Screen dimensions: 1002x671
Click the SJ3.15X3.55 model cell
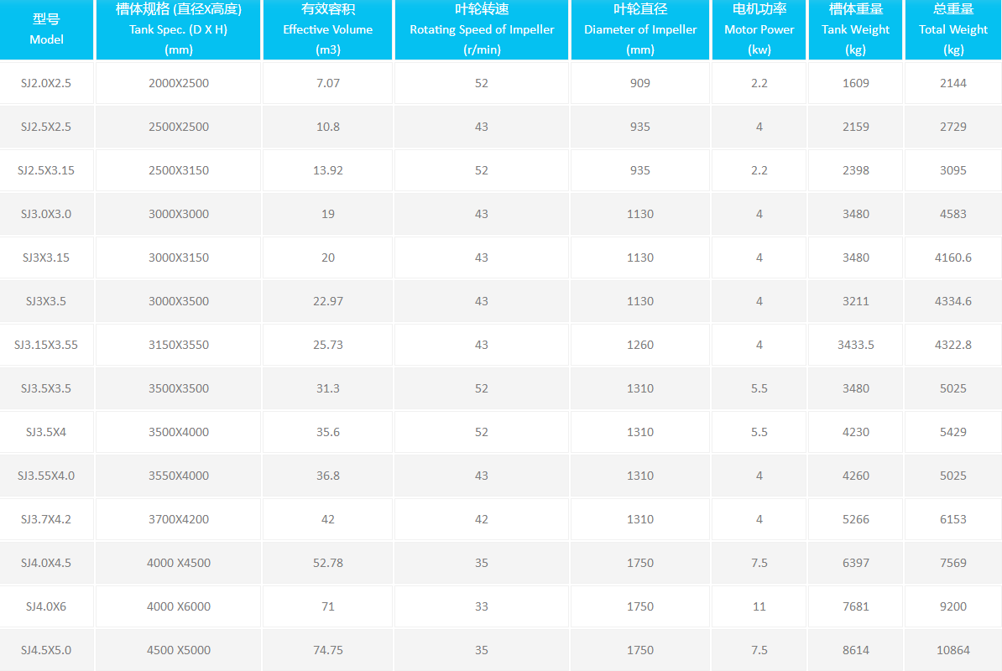pos(46,345)
